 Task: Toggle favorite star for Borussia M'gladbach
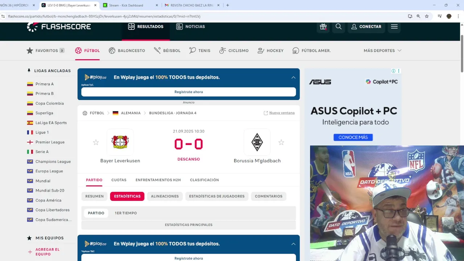pyautogui.click(x=281, y=142)
